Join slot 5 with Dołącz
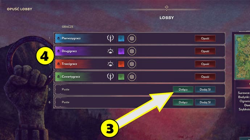The image size is (250, 140). 183,89
